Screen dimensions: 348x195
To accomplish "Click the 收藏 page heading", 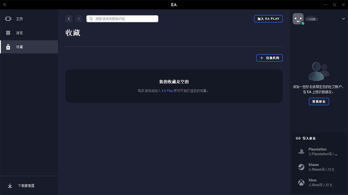I will pos(73,33).
